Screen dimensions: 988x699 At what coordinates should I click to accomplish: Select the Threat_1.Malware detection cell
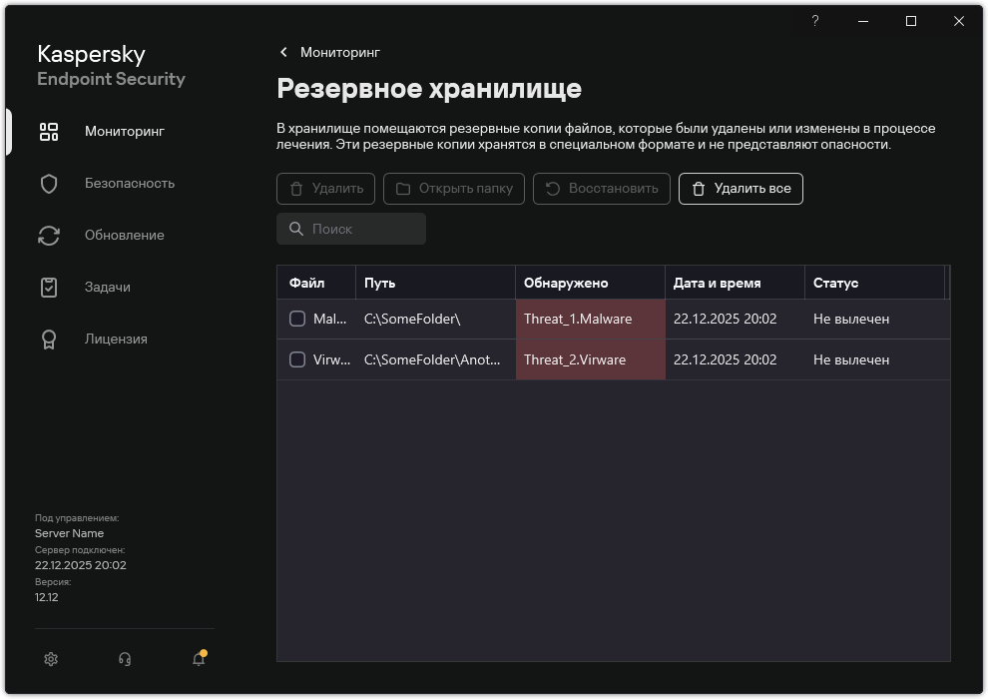click(577, 319)
